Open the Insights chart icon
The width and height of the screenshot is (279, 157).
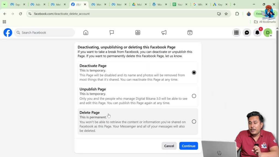click(x=138, y=32)
